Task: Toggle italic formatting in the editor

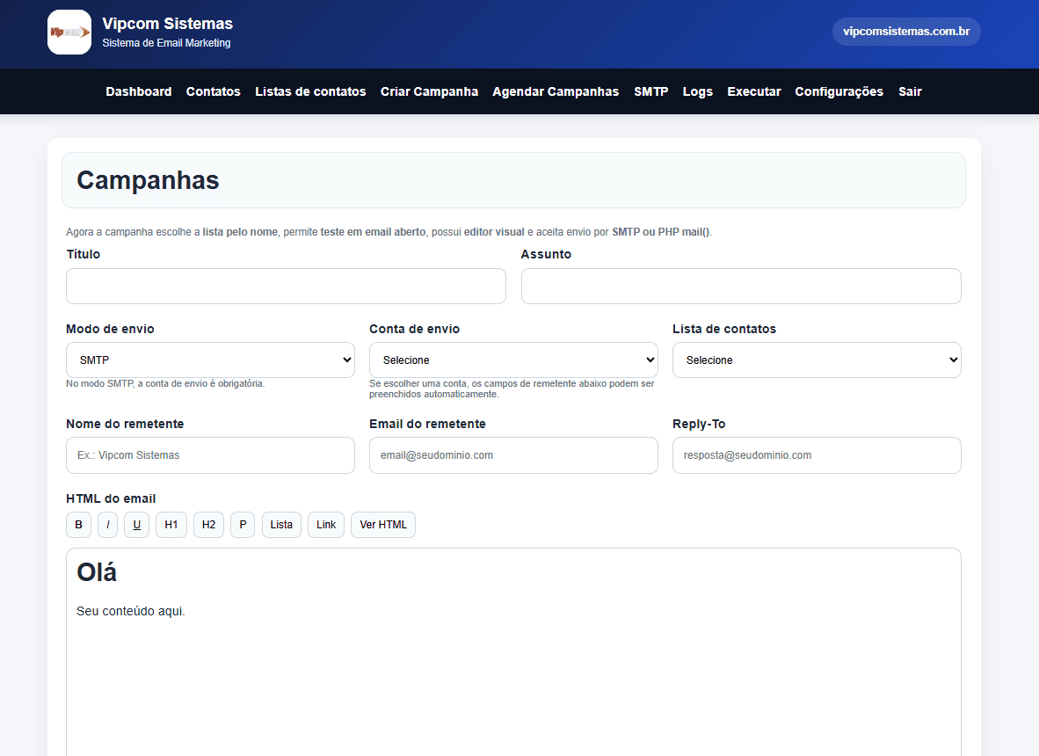Action: tap(107, 525)
